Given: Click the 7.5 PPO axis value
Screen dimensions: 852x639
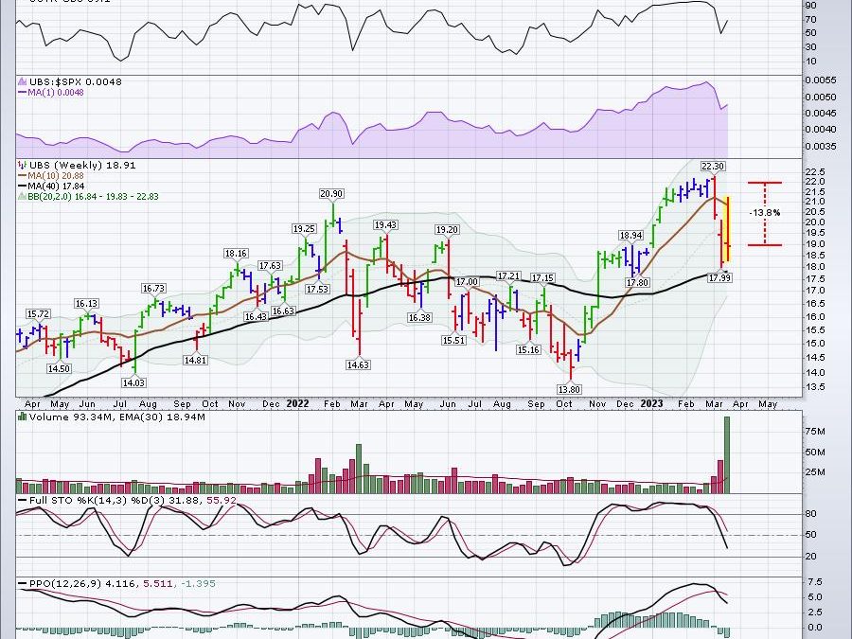Looking at the screenshot, I should [815, 582].
